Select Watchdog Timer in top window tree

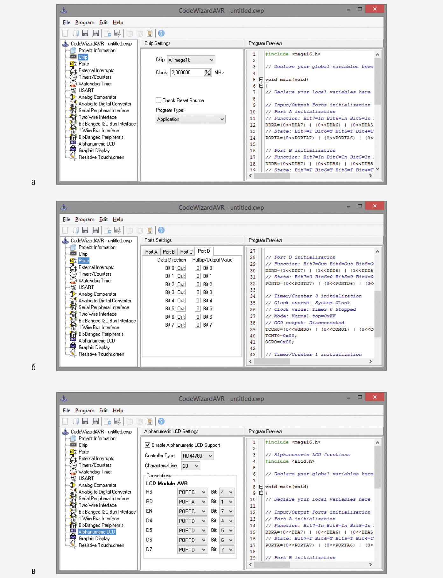95,84
